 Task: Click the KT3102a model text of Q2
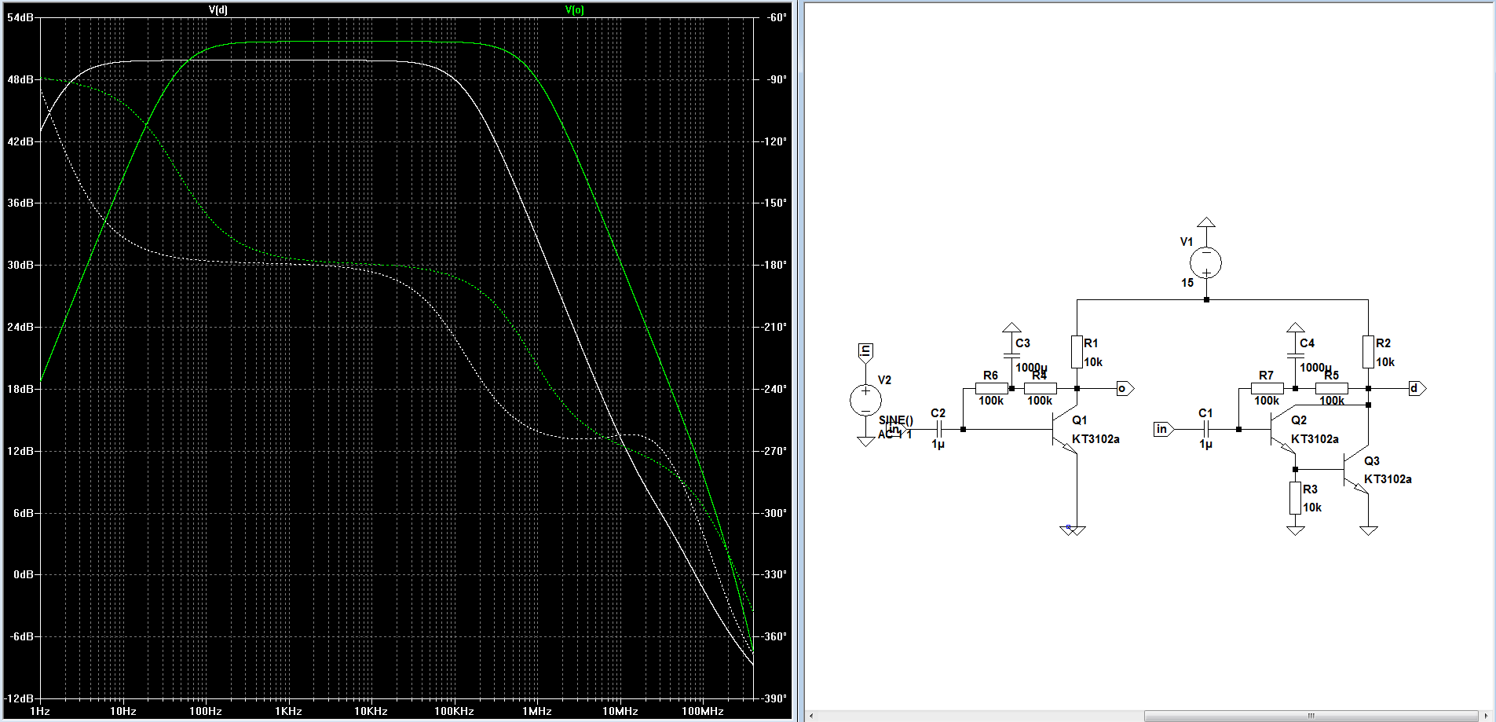(1315, 439)
